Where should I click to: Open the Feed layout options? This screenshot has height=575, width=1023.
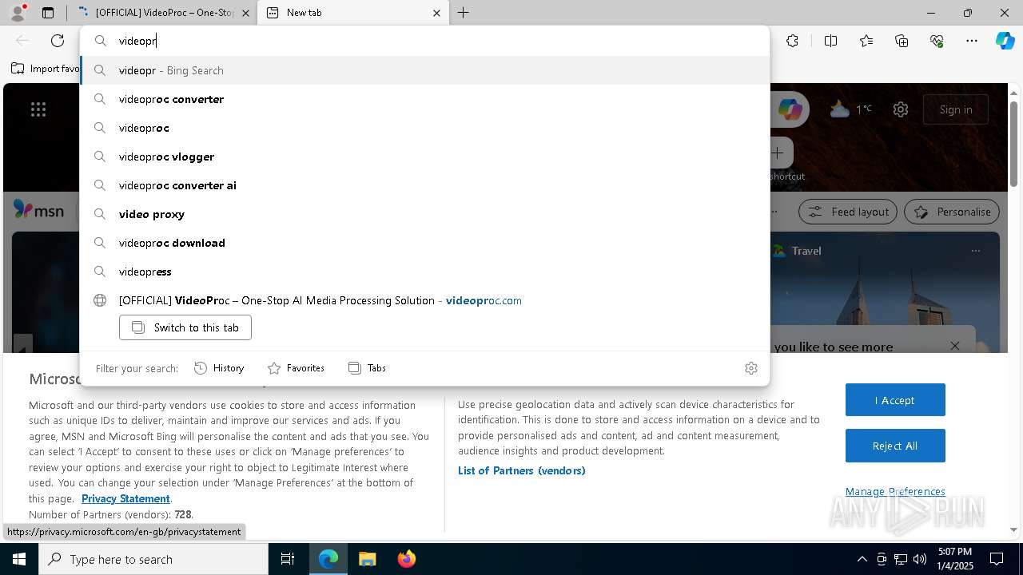coord(848,212)
